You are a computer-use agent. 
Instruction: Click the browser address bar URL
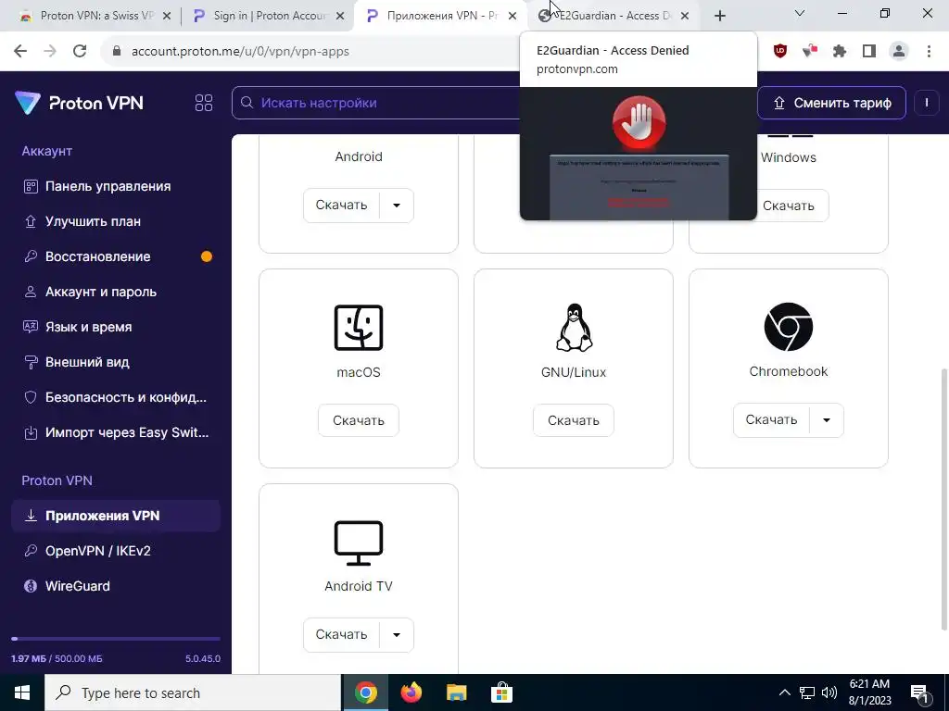click(x=240, y=52)
